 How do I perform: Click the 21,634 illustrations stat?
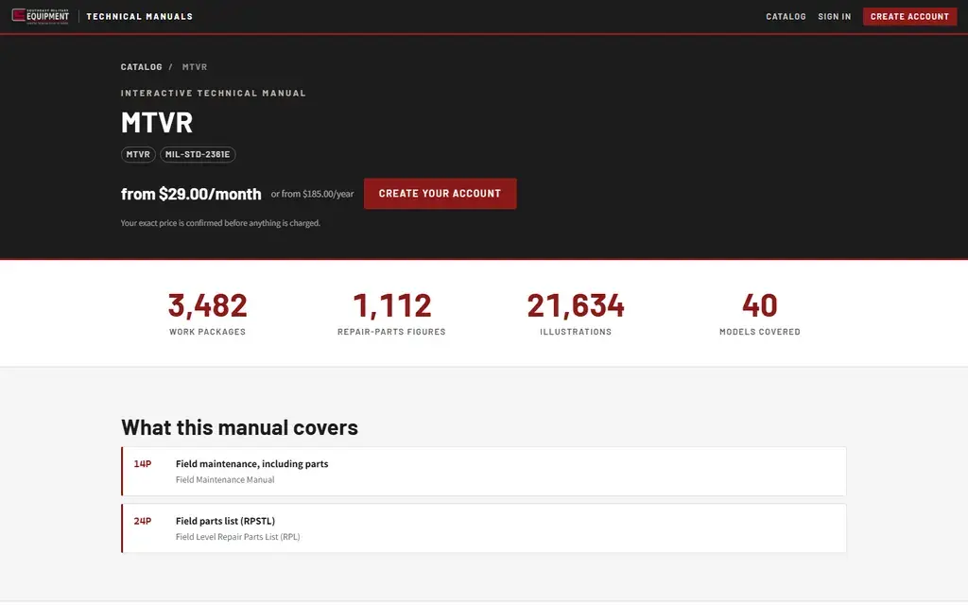576,314
